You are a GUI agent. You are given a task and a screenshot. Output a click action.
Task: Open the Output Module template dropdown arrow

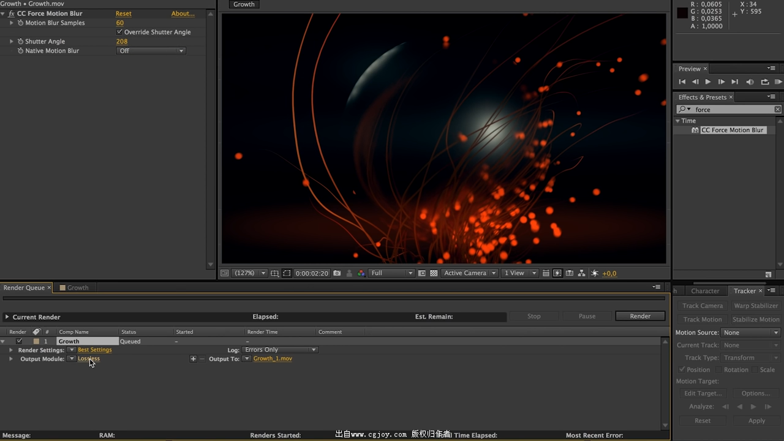coord(72,358)
